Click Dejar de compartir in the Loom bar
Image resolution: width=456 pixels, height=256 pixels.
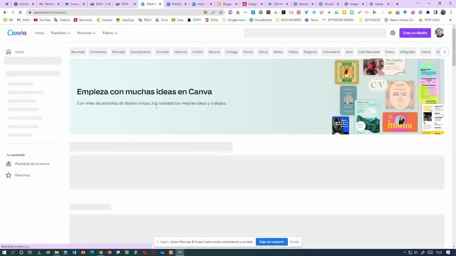pos(271,242)
